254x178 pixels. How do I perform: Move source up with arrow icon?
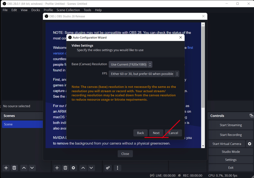pos(83,168)
